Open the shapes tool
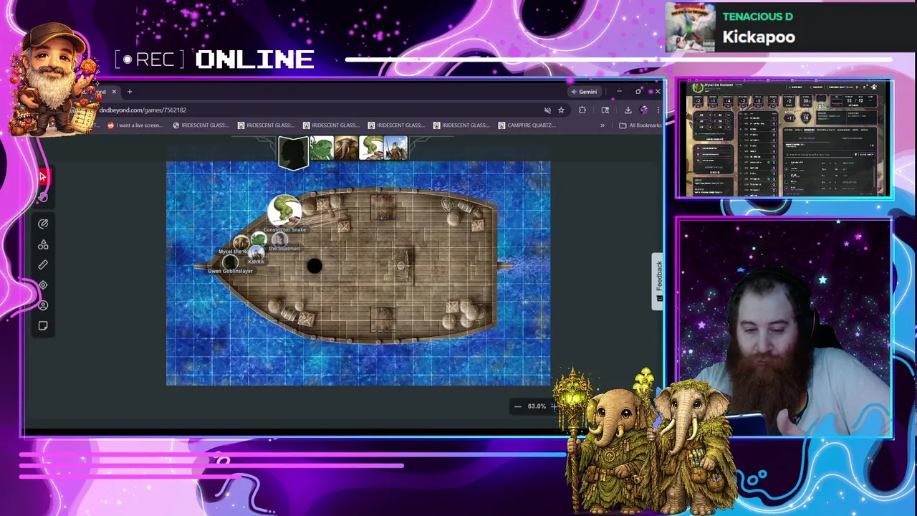The height and width of the screenshot is (516, 917). tap(43, 244)
